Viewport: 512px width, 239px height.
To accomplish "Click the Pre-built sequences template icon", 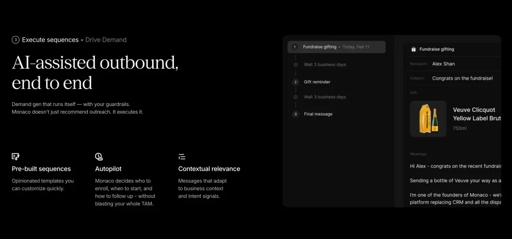I will coord(16,157).
